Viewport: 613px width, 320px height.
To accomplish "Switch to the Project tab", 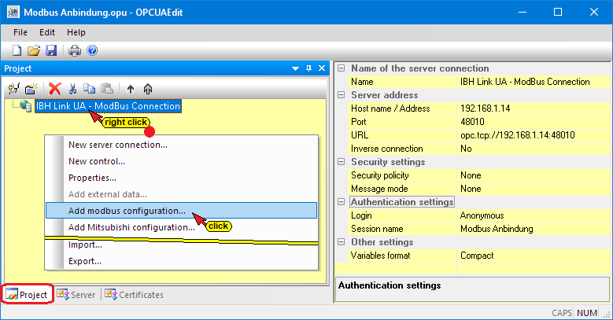I will tap(28, 295).
